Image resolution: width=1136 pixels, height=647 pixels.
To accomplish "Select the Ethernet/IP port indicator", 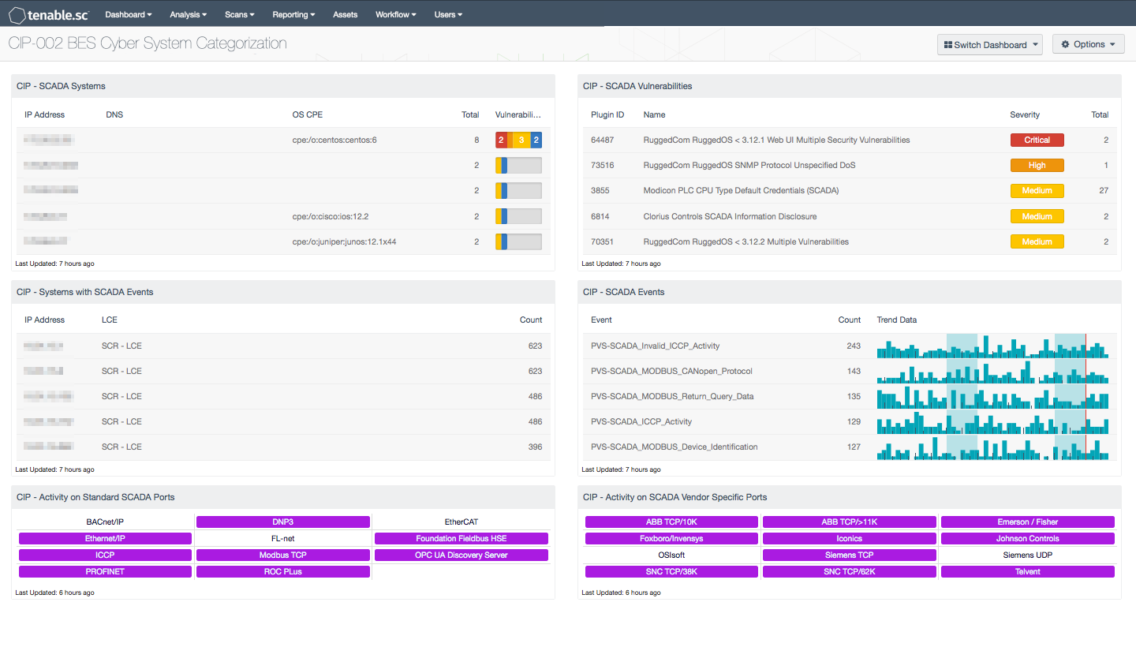I will coord(105,539).
